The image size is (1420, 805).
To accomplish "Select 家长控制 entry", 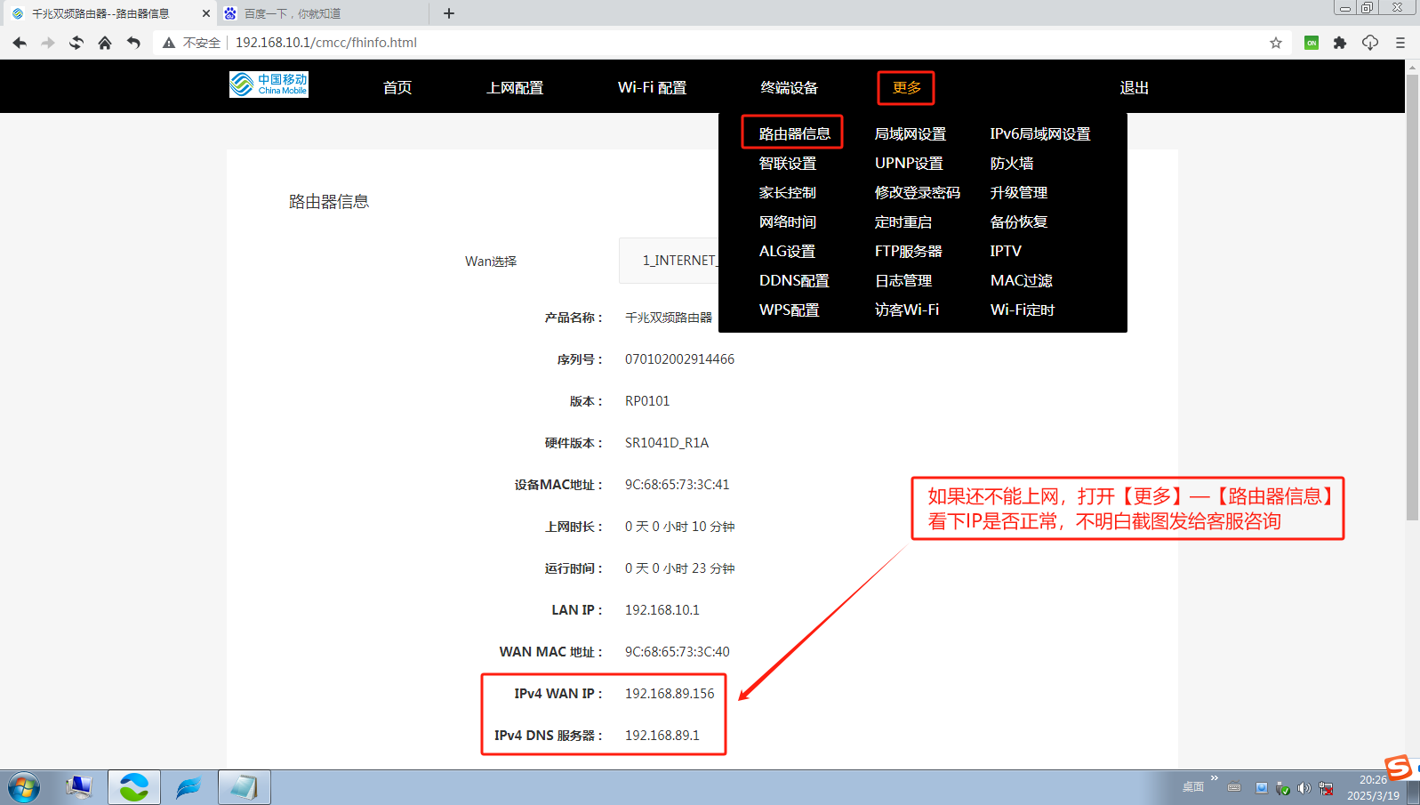I will coord(788,192).
